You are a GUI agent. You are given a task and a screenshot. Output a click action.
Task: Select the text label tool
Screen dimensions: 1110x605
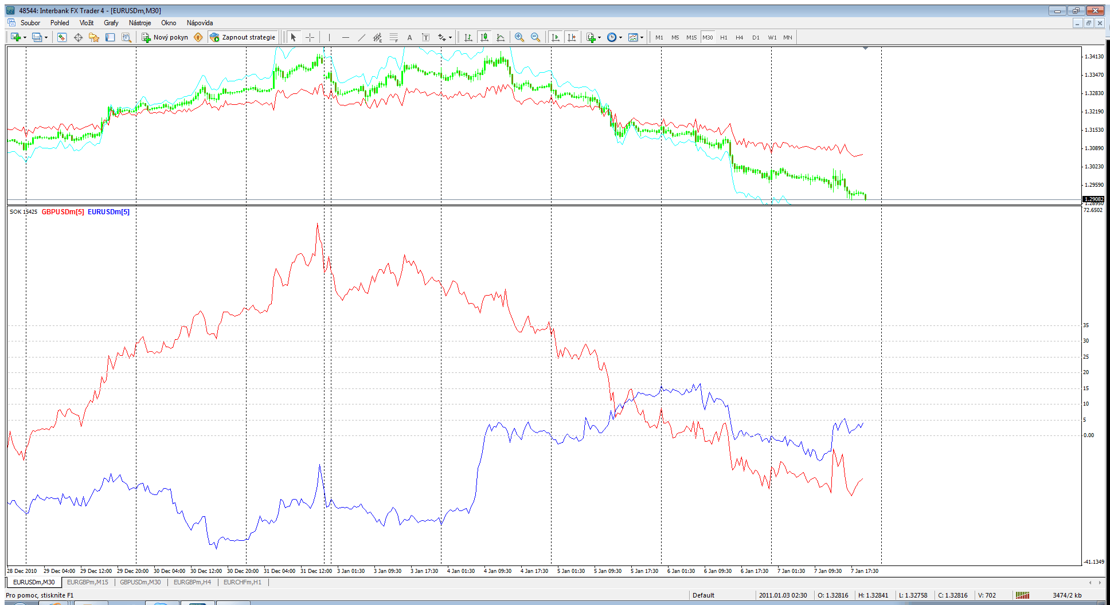tap(409, 37)
